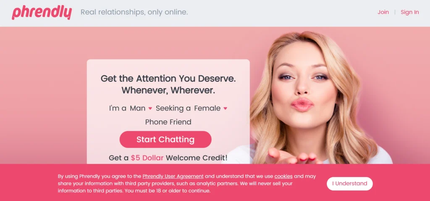Image resolution: width=430 pixels, height=201 pixels.
Task: Click the I Understand button
Action: pos(350,183)
